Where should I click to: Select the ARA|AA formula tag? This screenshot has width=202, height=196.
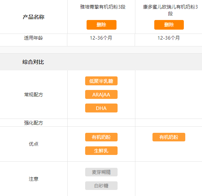(x=101, y=95)
